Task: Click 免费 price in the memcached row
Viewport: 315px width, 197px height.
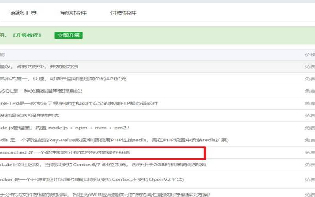Action: pos(310,152)
